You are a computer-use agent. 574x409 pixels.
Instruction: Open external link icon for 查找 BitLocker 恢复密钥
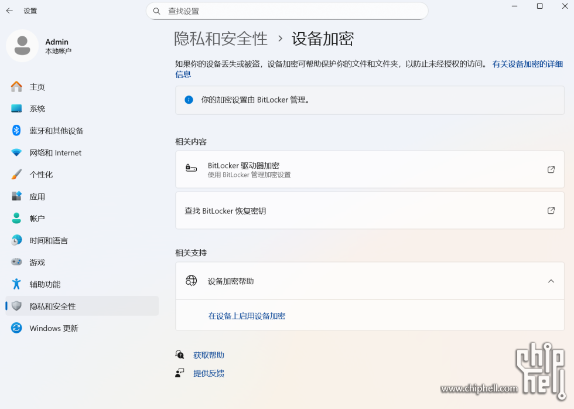[551, 210]
